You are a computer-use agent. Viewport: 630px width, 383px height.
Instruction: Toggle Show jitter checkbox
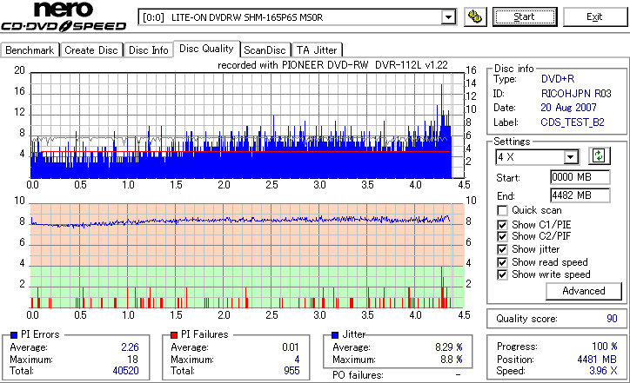pos(502,249)
